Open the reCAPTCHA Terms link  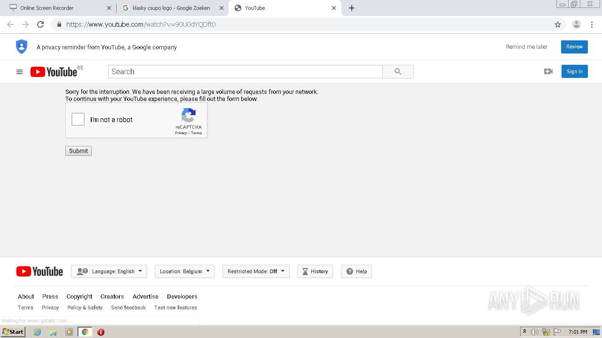pos(197,133)
